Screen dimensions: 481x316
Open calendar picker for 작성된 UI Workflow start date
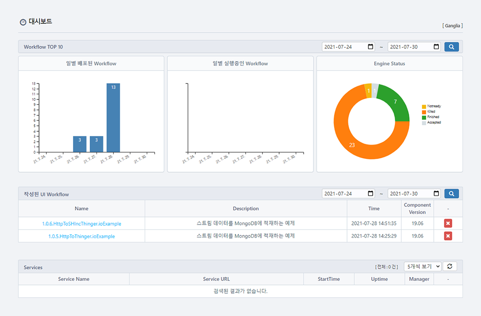pos(370,193)
